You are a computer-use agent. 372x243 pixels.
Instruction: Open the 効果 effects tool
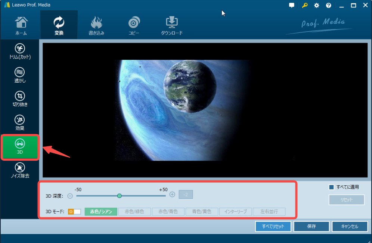[20, 123]
